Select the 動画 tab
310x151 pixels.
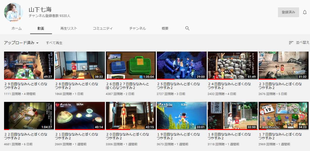[x=41, y=28]
